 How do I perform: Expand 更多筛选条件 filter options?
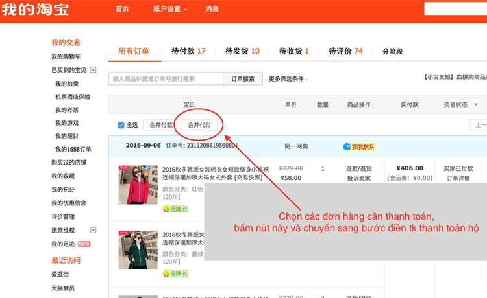pyautogui.click(x=288, y=79)
